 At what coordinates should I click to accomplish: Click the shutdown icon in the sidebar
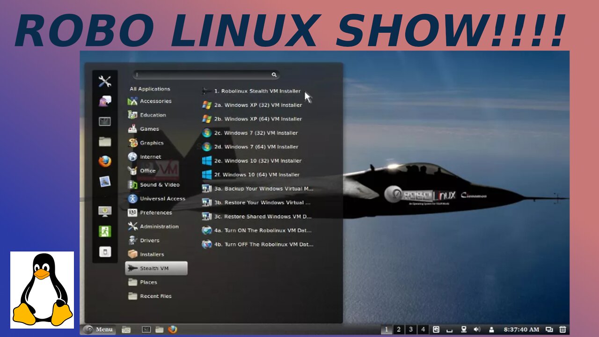(x=105, y=252)
